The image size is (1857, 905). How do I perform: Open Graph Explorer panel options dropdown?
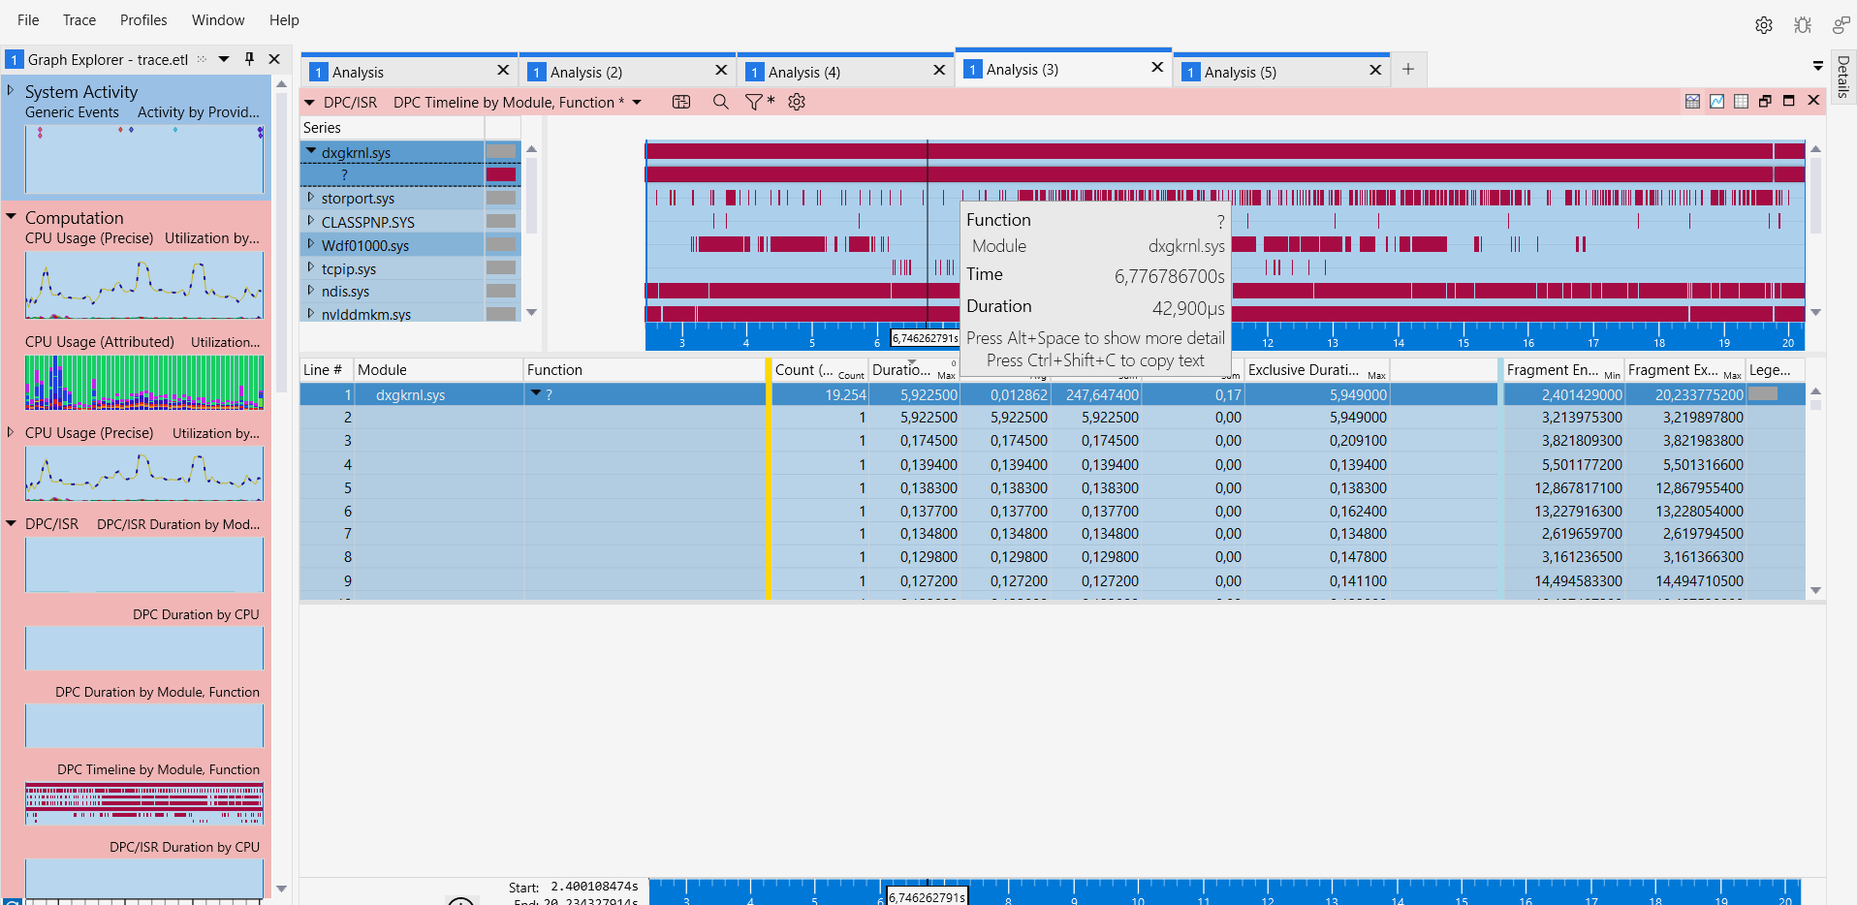click(x=224, y=59)
